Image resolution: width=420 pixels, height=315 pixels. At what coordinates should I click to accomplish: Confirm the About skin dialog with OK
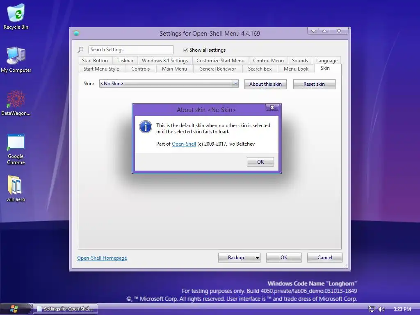[x=260, y=162]
